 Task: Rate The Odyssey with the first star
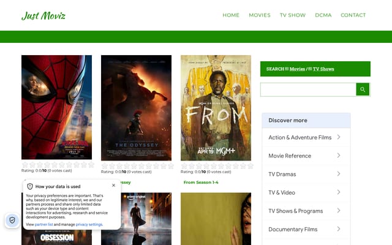click(105, 166)
